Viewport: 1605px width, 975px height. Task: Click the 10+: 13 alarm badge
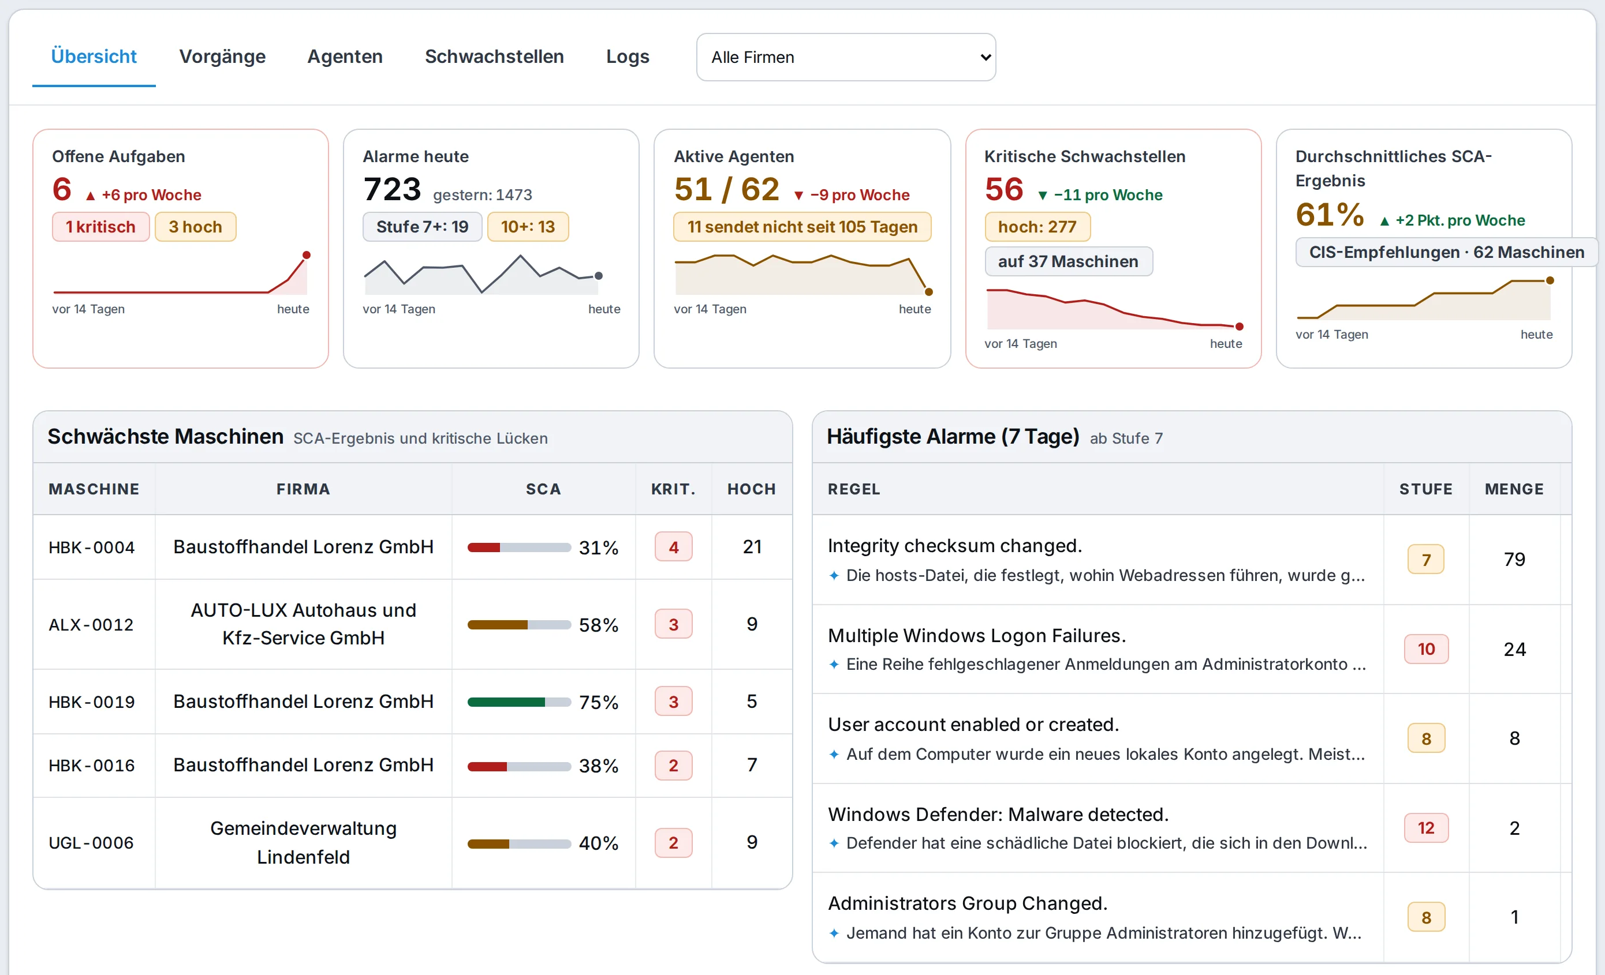click(528, 227)
